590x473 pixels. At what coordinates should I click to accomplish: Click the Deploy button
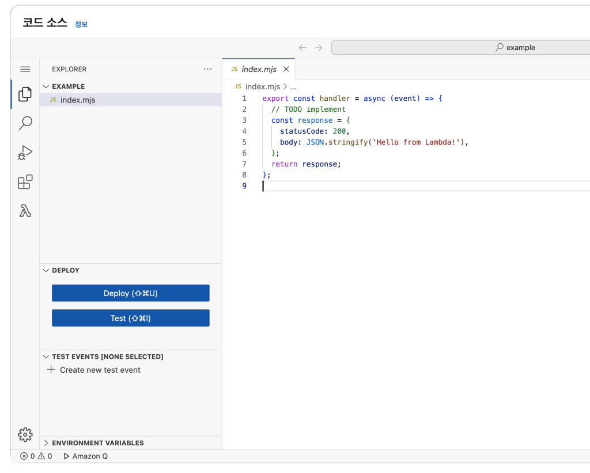coord(130,293)
